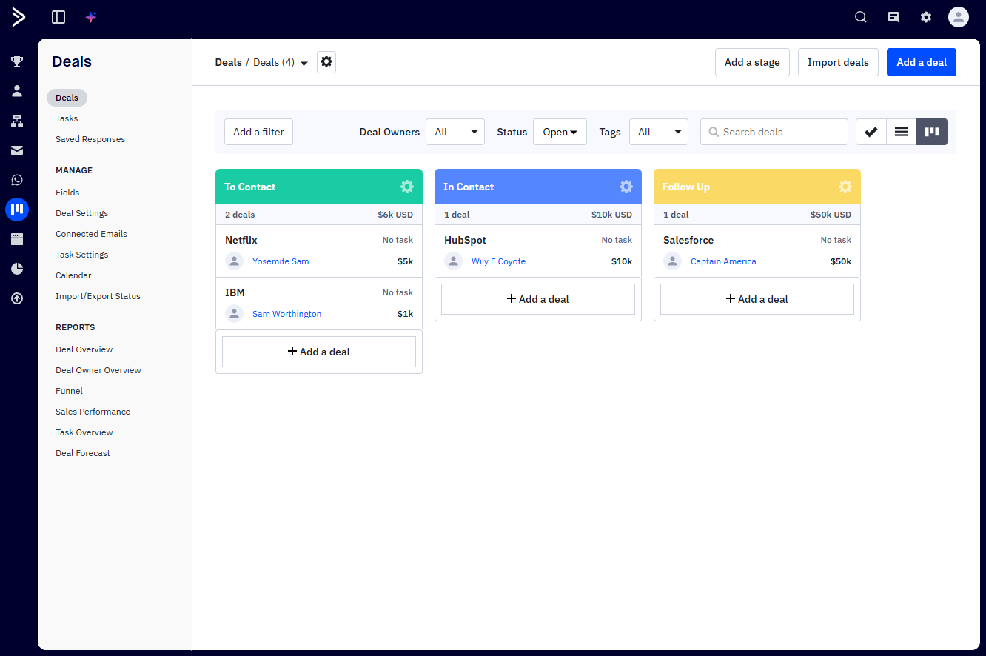Click inside the Search deals field
This screenshot has width=986, height=656.
click(x=774, y=131)
